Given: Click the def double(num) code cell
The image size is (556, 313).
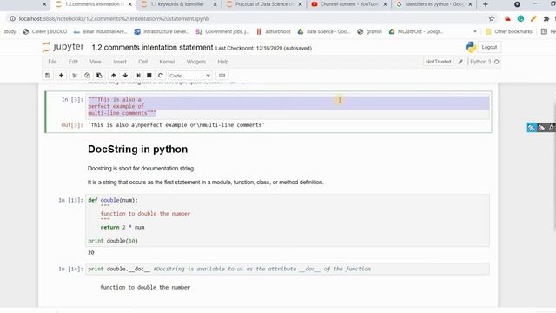Looking at the screenshot, I should click(288, 220).
